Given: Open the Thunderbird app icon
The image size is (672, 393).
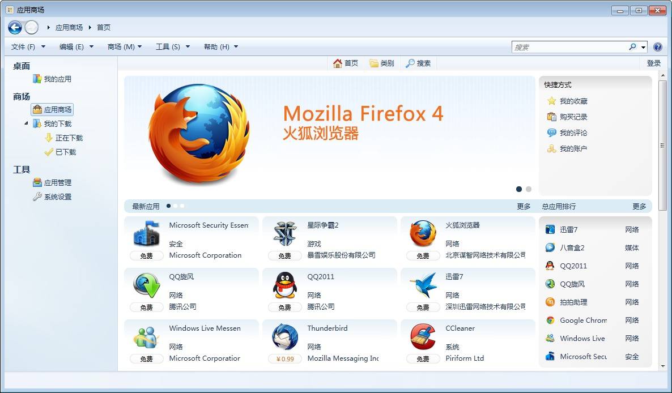Looking at the screenshot, I should (x=284, y=336).
